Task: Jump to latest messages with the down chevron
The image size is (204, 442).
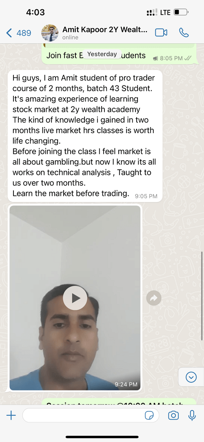Action: [191, 377]
